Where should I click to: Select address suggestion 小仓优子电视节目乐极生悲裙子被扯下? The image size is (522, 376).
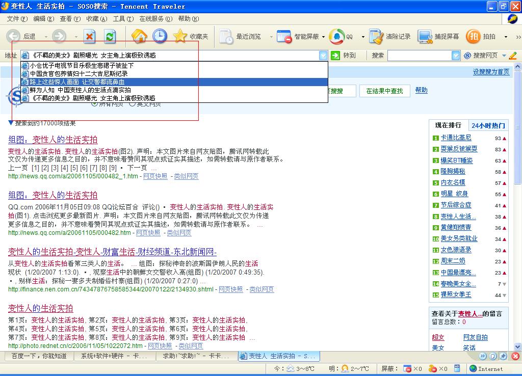174,66
